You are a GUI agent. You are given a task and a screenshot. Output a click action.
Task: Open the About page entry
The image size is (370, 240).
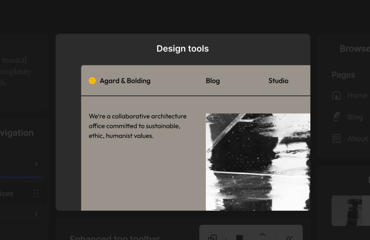click(x=358, y=138)
